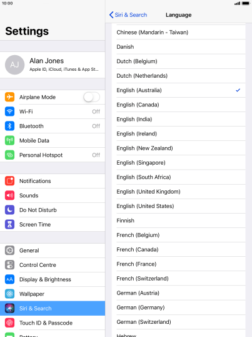Go back to Siri & Search
Screen dimensions: 252x337
128,15
